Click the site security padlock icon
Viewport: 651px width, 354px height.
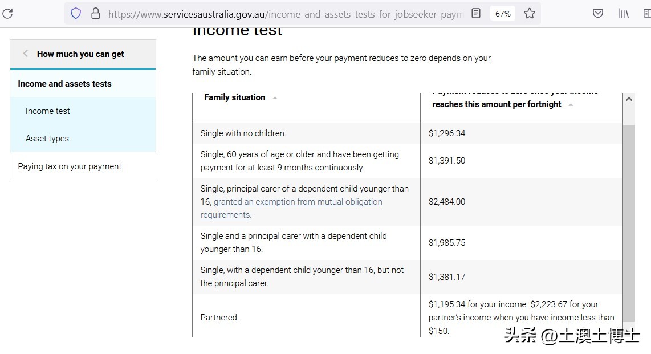(95, 14)
